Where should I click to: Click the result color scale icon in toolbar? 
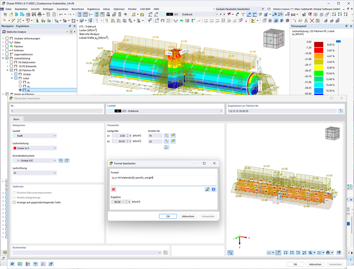[x=253, y=21]
